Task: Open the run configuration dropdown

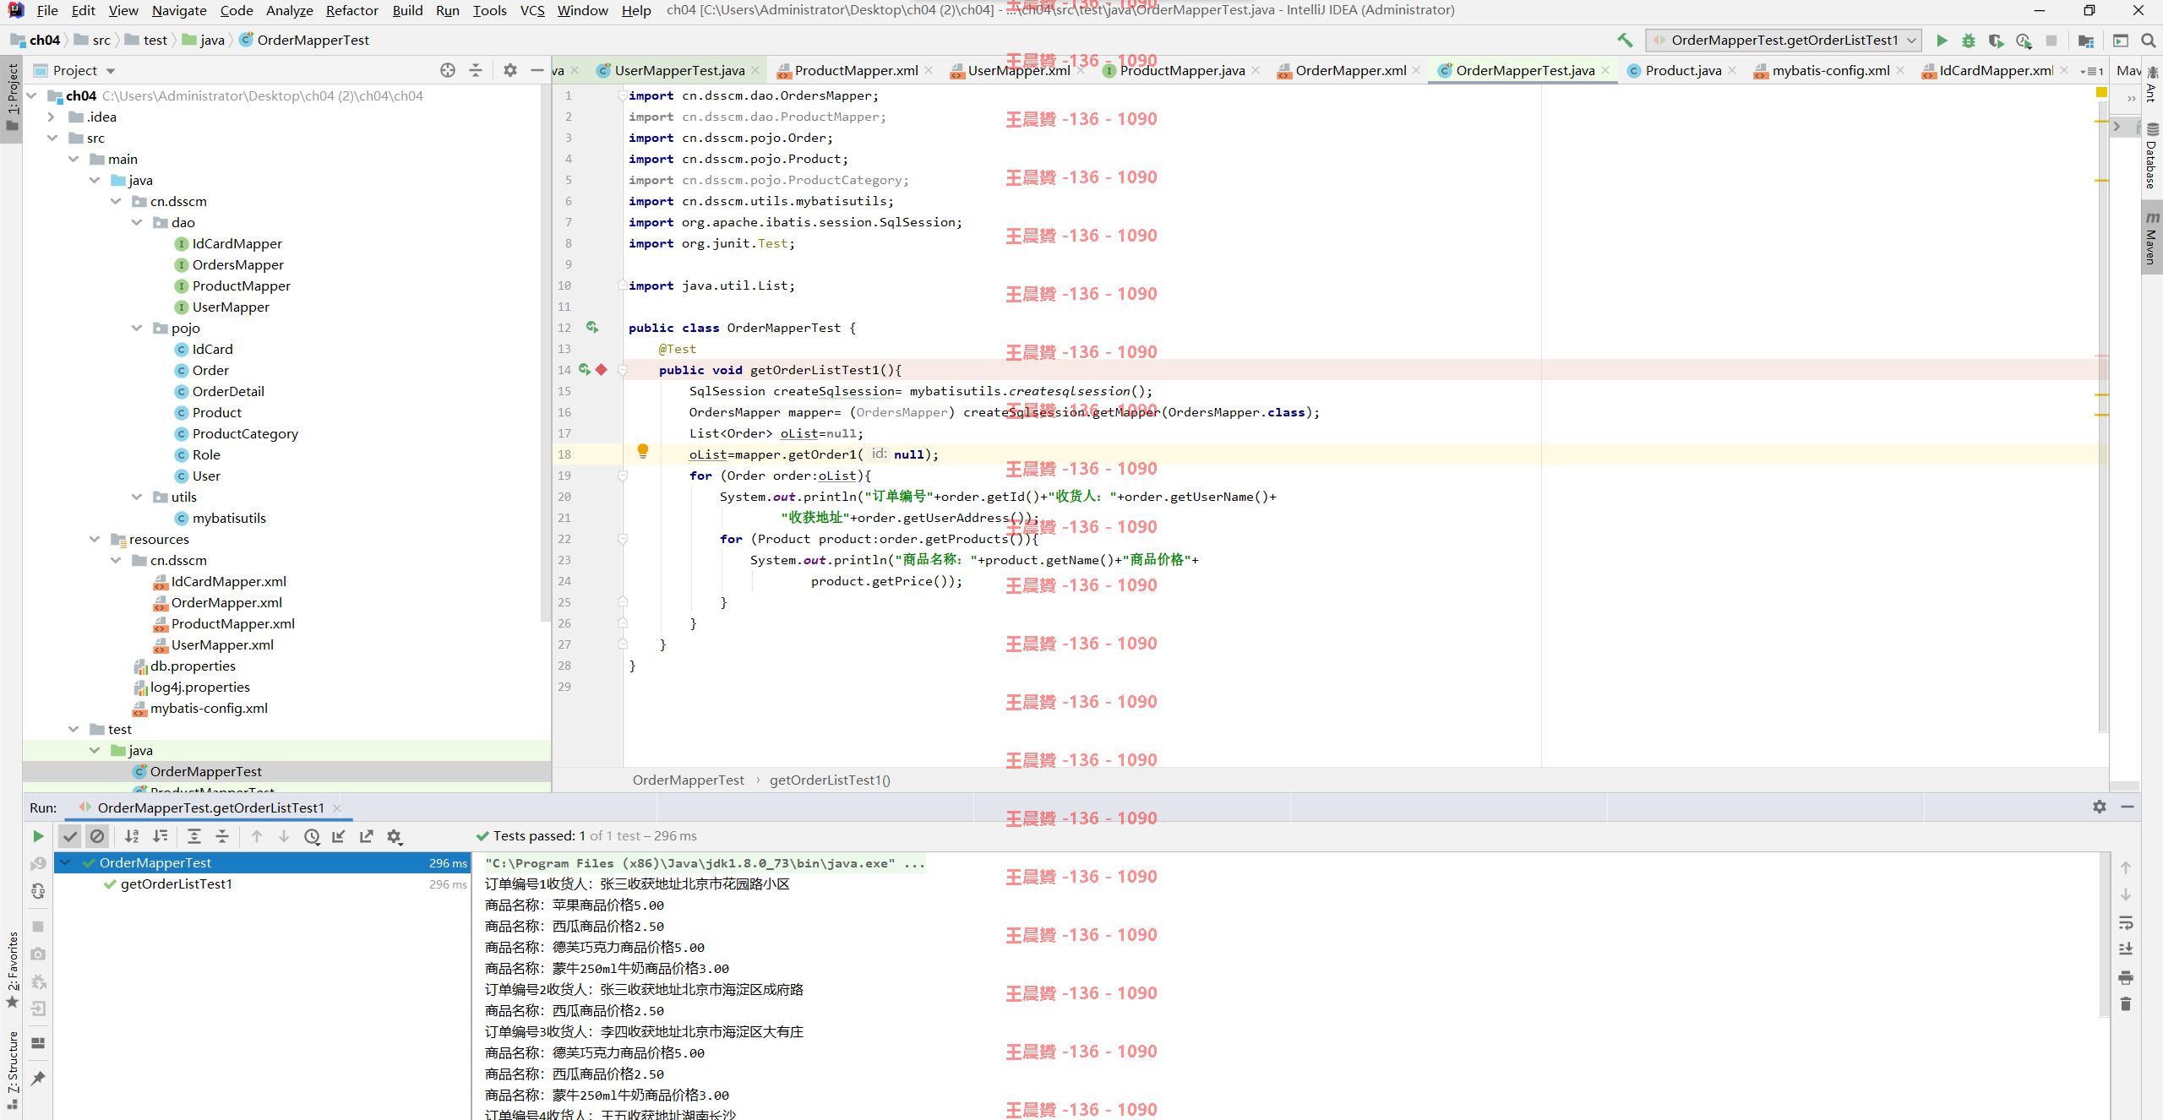Action: (x=1784, y=41)
